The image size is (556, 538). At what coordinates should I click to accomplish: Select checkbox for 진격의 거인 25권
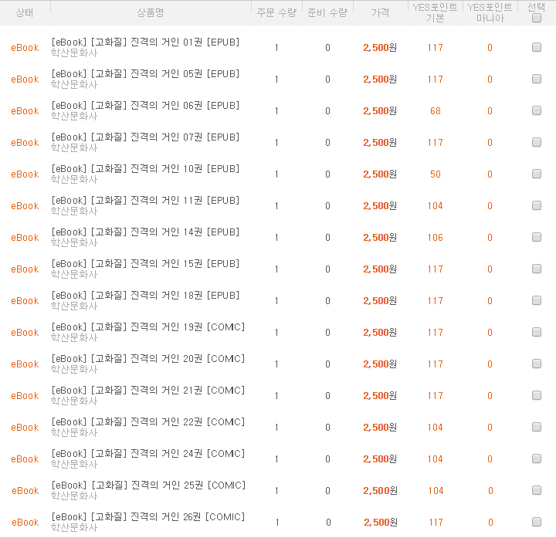click(537, 490)
